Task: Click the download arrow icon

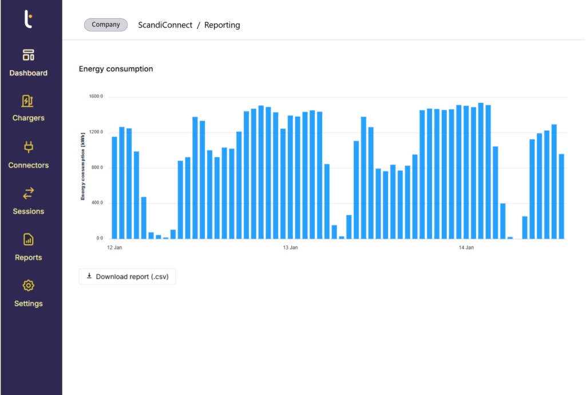Action: pyautogui.click(x=89, y=276)
